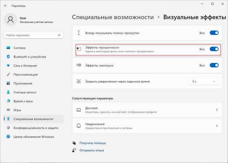
Task: Click the search magnifier icon in Найти параметр
Action: pyautogui.click(x=59, y=35)
